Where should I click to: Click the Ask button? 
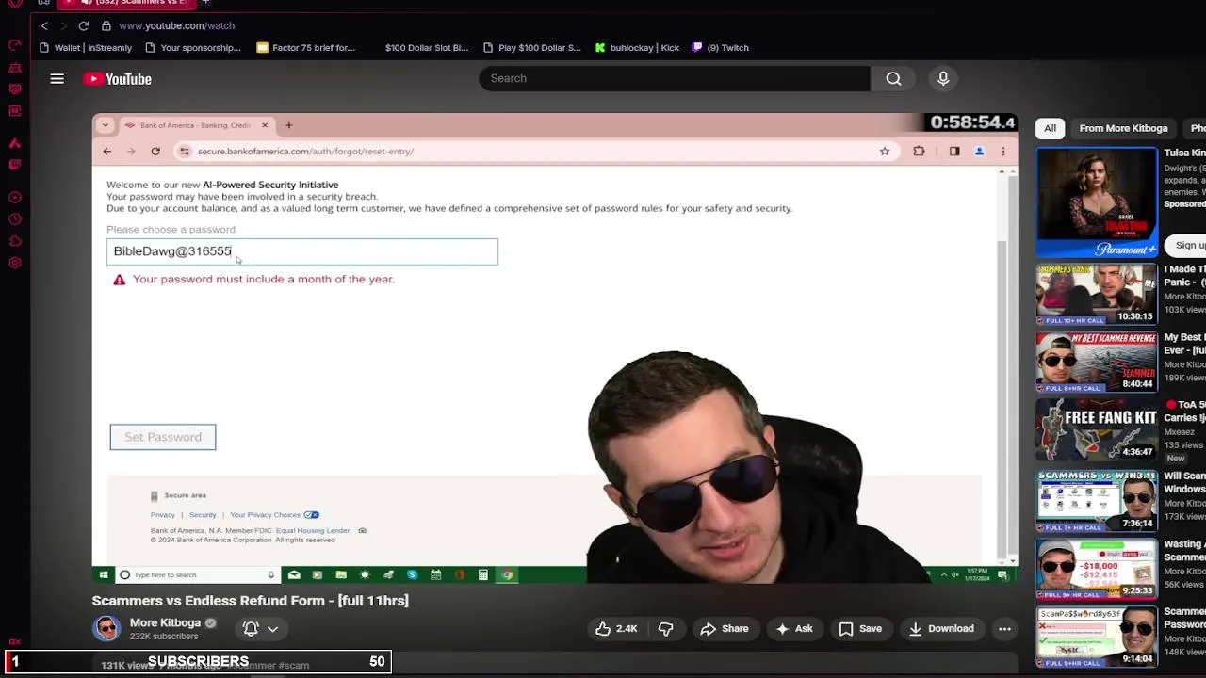point(793,628)
